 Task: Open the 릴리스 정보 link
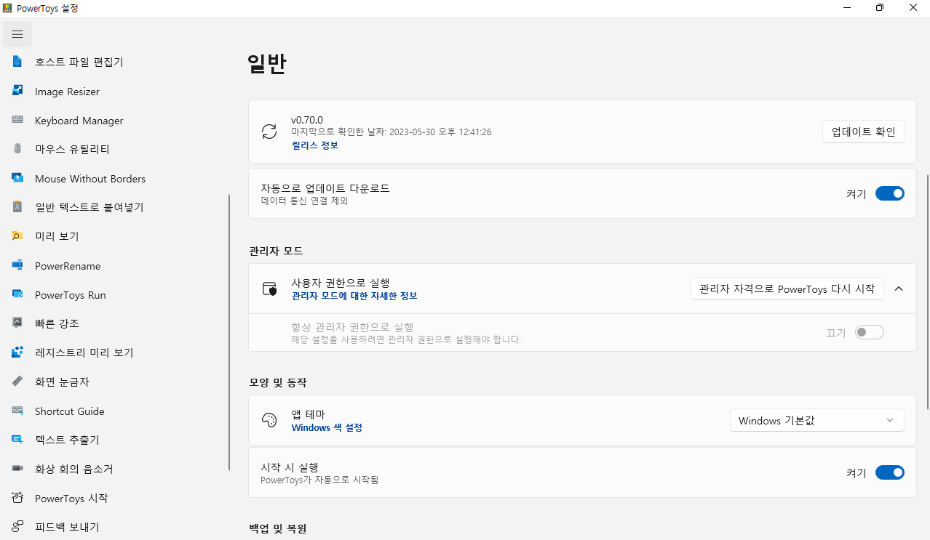pyautogui.click(x=314, y=145)
